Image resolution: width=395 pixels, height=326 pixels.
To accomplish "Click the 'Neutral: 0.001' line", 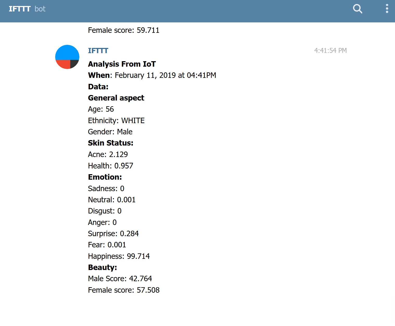I will [x=112, y=200].
